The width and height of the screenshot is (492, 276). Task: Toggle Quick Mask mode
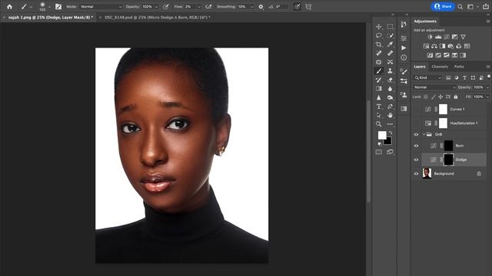(379, 152)
